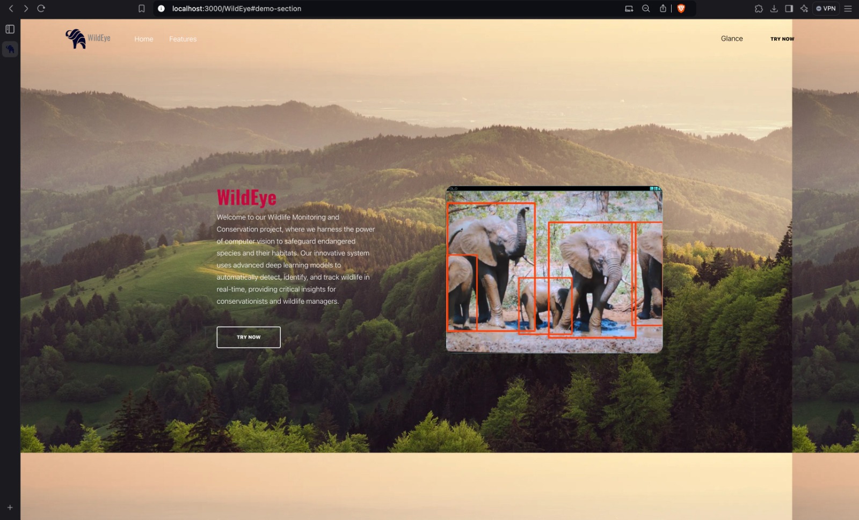Click the Leo AI sparkle icon

pos(804,9)
